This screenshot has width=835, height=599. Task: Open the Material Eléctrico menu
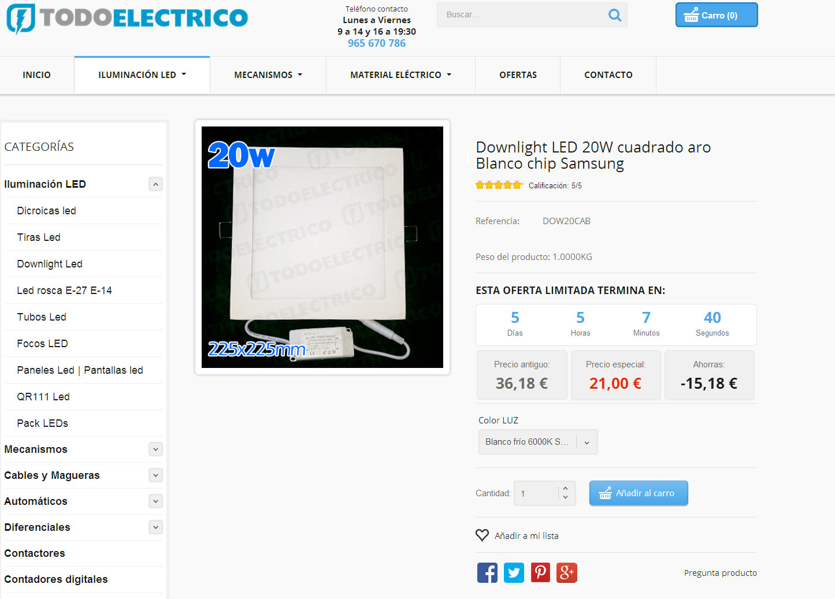click(400, 75)
